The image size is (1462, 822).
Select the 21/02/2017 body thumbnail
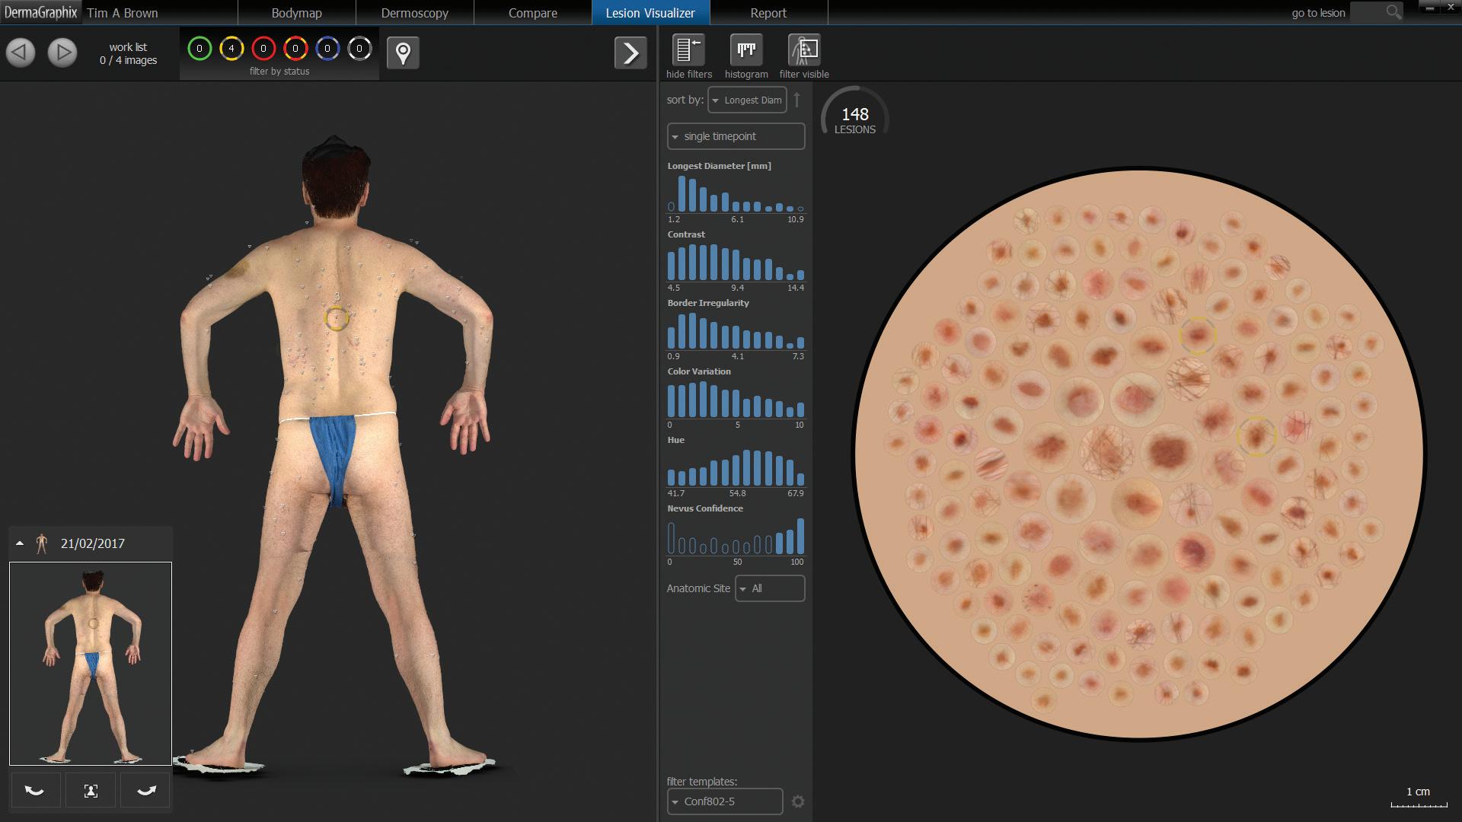[x=91, y=663]
